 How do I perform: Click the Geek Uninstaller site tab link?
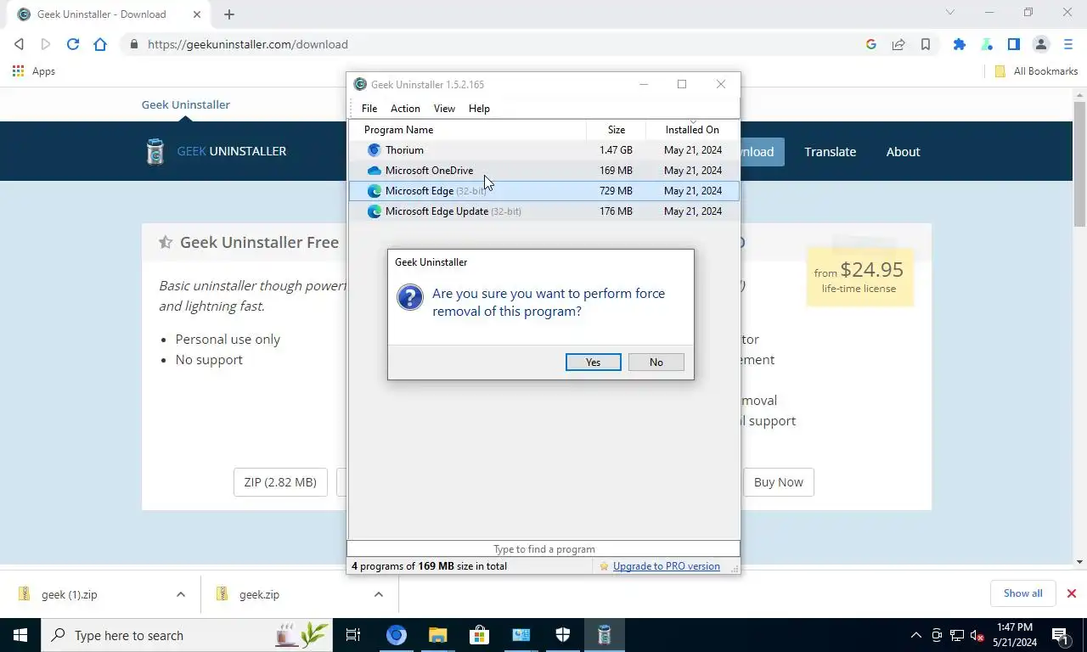point(185,104)
